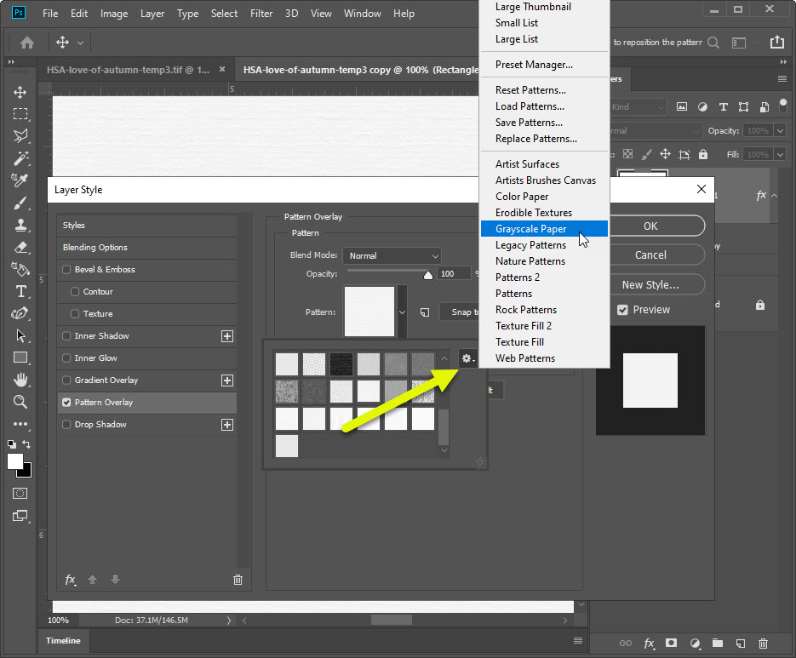Screen dimensions: 796x658
Task: Delete the layer effect with trash icon
Action: 238,580
